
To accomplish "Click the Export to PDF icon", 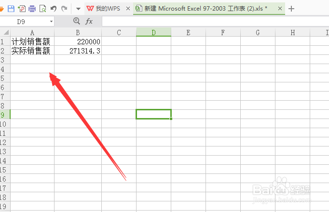I will pyautogui.click(x=22, y=9).
